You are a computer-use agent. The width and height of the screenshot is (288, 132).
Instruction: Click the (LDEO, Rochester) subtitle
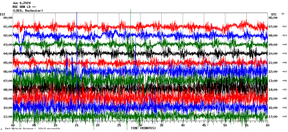tap(28, 11)
